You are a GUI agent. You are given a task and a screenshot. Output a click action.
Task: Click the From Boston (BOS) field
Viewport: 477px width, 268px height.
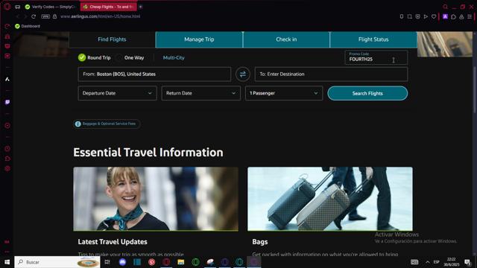click(x=154, y=74)
